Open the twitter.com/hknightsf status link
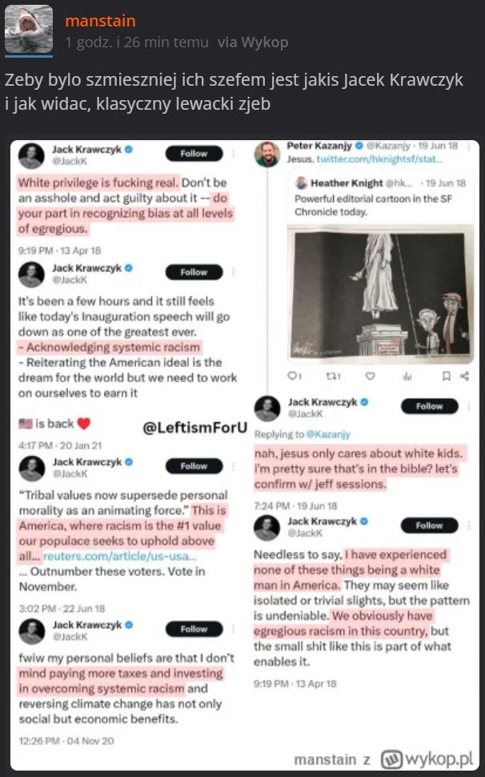Screen dimensions: 485x777 379,159
